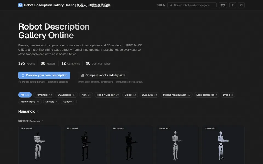Toggle the light/dark theme sun icon
This screenshot has width=263, height=164.
pos(233,5)
